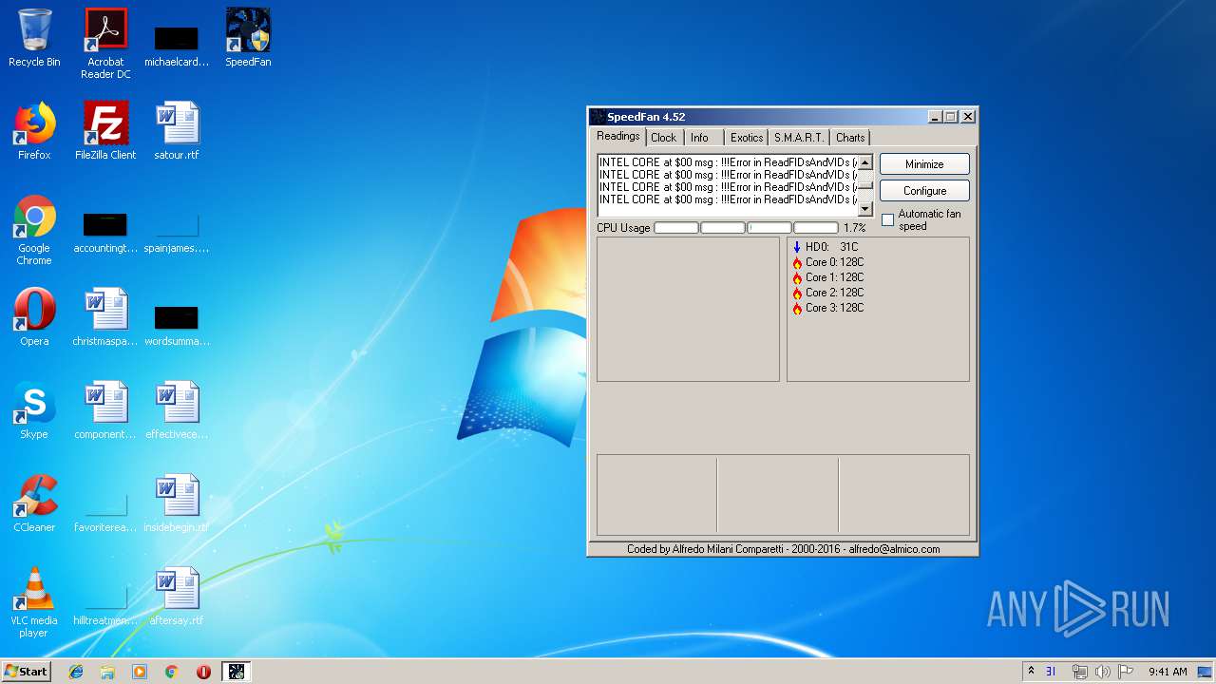Click the first CPU usage bar
1216x684 pixels.
pos(675,228)
